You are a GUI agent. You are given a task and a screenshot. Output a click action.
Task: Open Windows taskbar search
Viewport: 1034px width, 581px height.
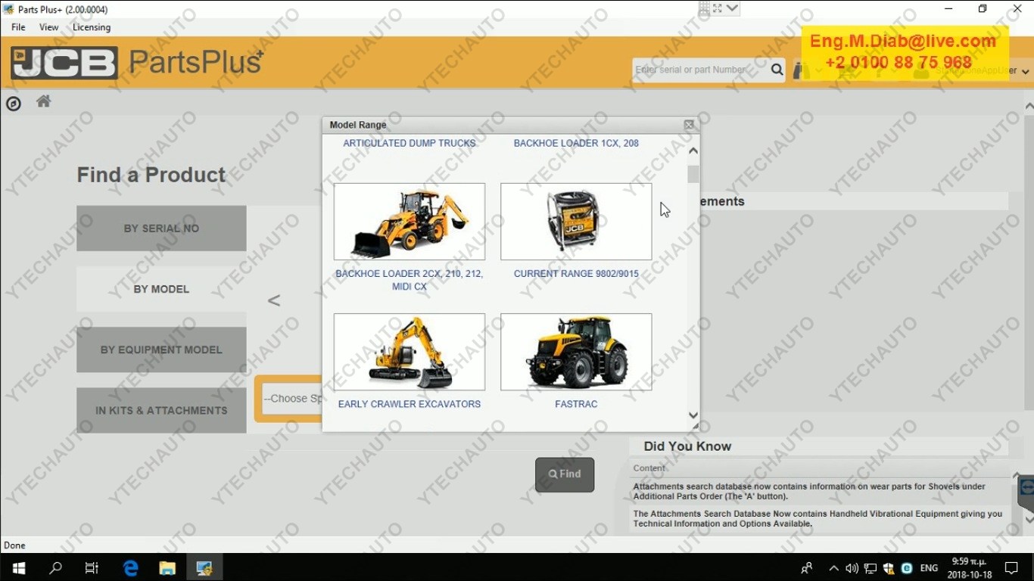(x=55, y=567)
